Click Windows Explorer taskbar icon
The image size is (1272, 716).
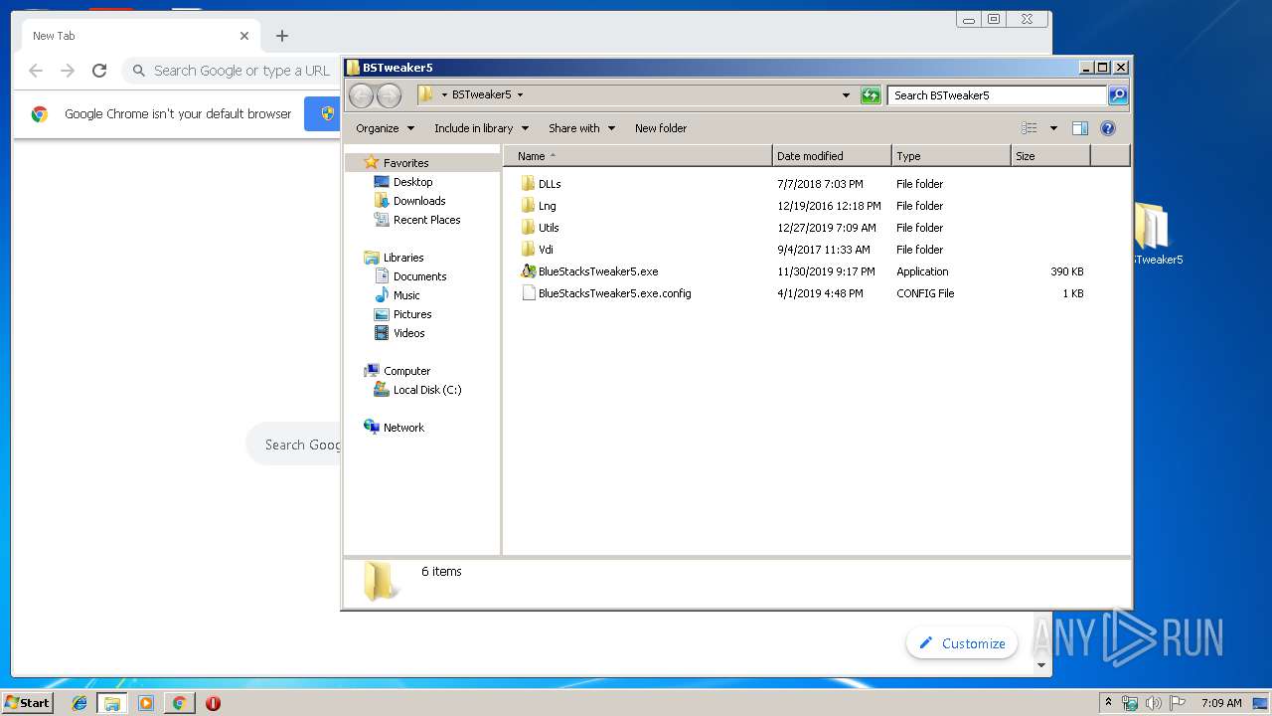click(112, 703)
